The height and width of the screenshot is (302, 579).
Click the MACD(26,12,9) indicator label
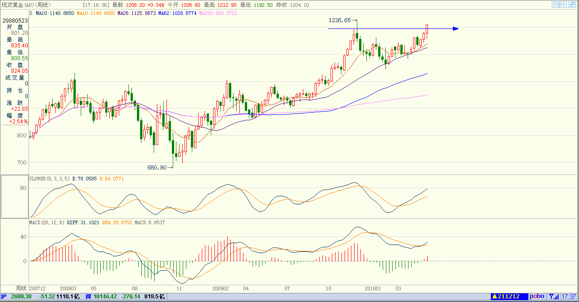pos(47,222)
